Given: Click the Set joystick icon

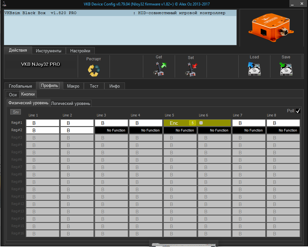Looking at the screenshot, I should (x=191, y=69).
